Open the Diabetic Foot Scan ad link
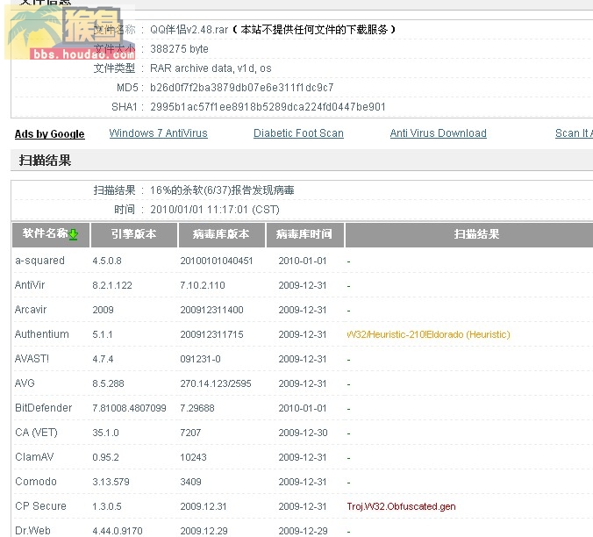The height and width of the screenshot is (537, 593). (298, 133)
